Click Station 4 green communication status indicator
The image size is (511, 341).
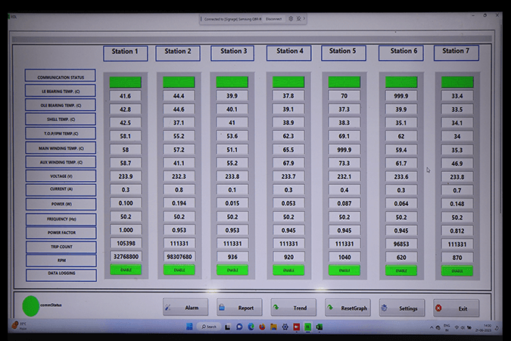click(x=288, y=83)
